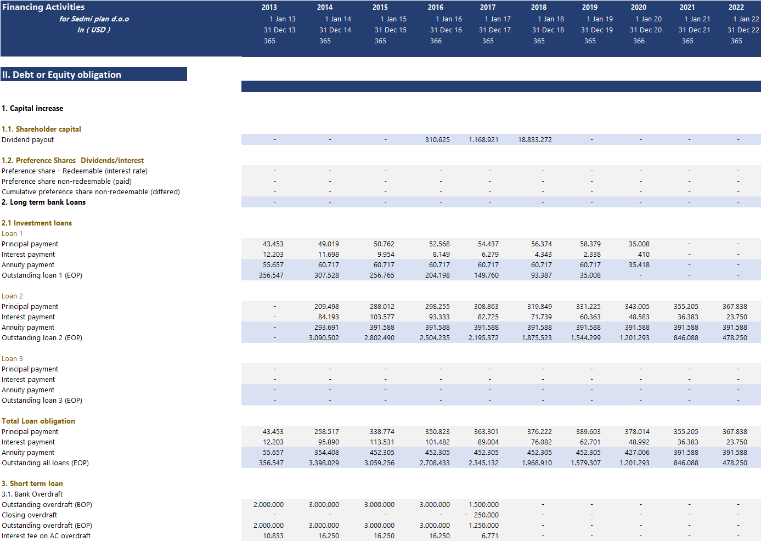Screen dimensions: 761x541
Task: Select the 2016 Dividend payout value 310.625
Action: pos(437,140)
